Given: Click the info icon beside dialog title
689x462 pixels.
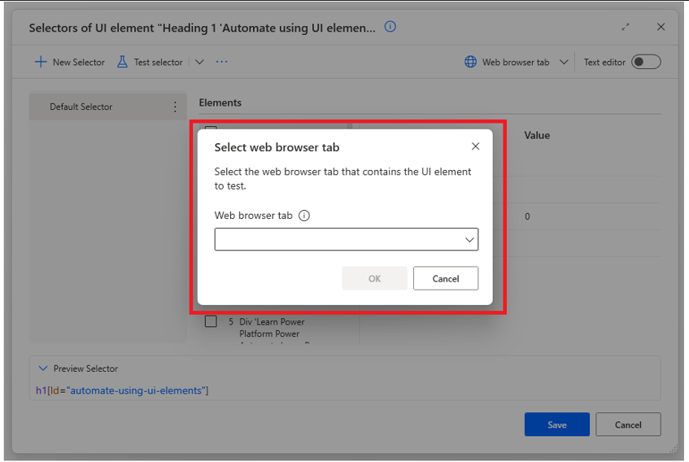Looking at the screenshot, I should click(390, 27).
